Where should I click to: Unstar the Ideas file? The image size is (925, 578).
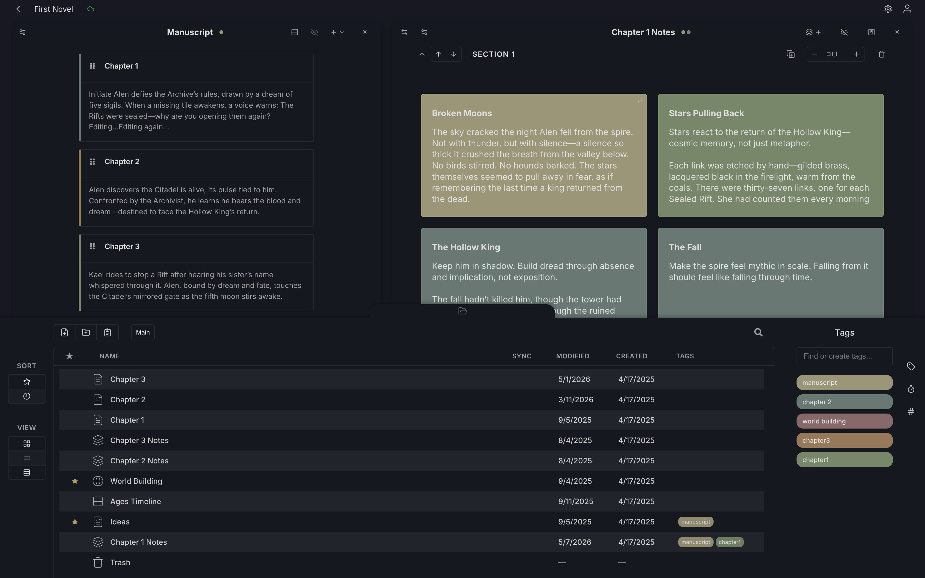(75, 522)
